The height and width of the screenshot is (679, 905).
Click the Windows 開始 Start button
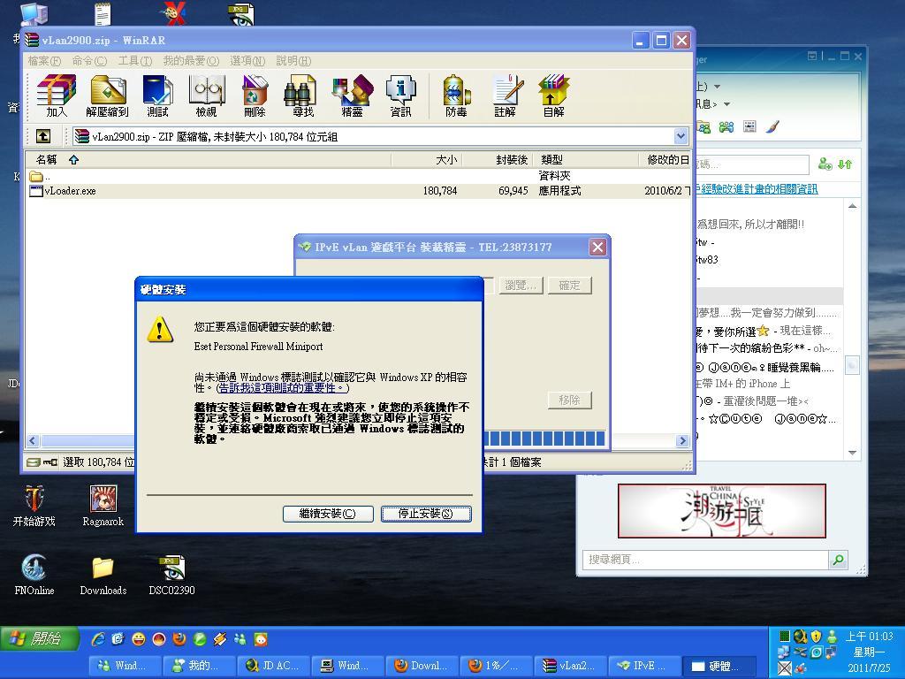[x=38, y=638]
